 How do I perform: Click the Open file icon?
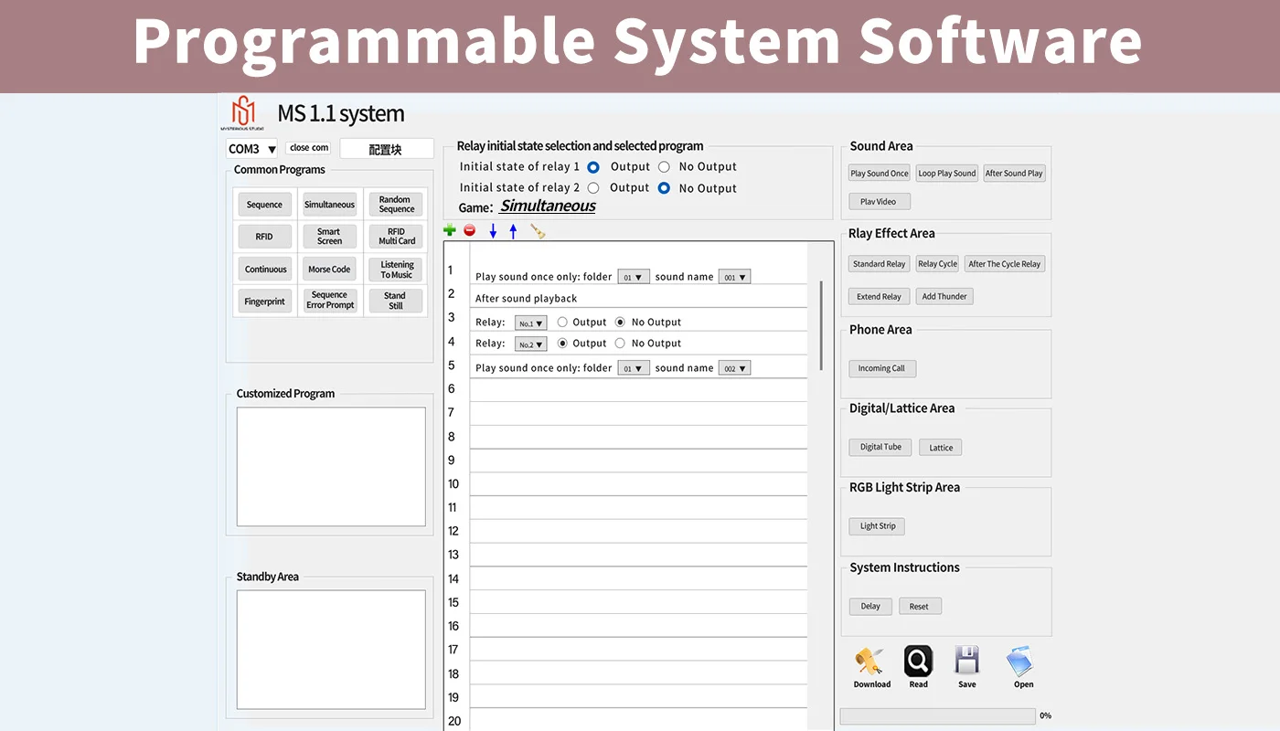tap(1020, 661)
